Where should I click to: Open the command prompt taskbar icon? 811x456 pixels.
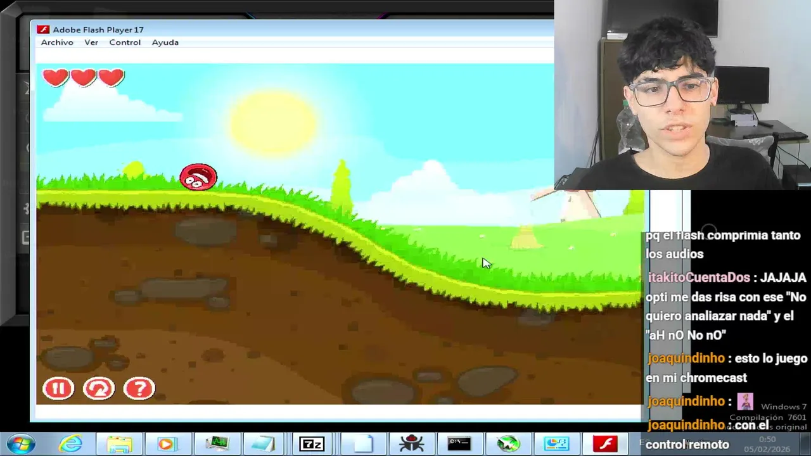pos(459,444)
